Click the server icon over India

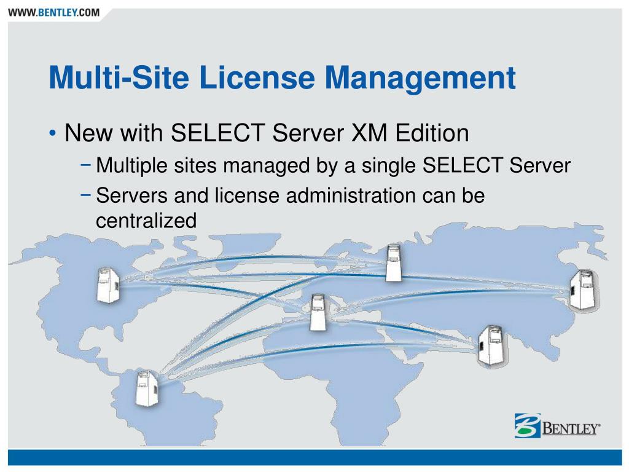492,346
